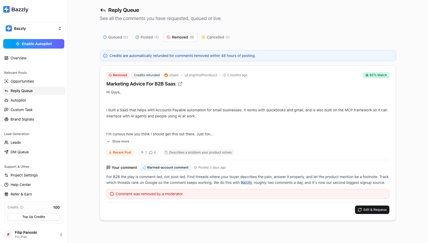This screenshot has height=243, width=428.
Task: Click the Comment was removed by a moderator alert
Action: point(248,194)
